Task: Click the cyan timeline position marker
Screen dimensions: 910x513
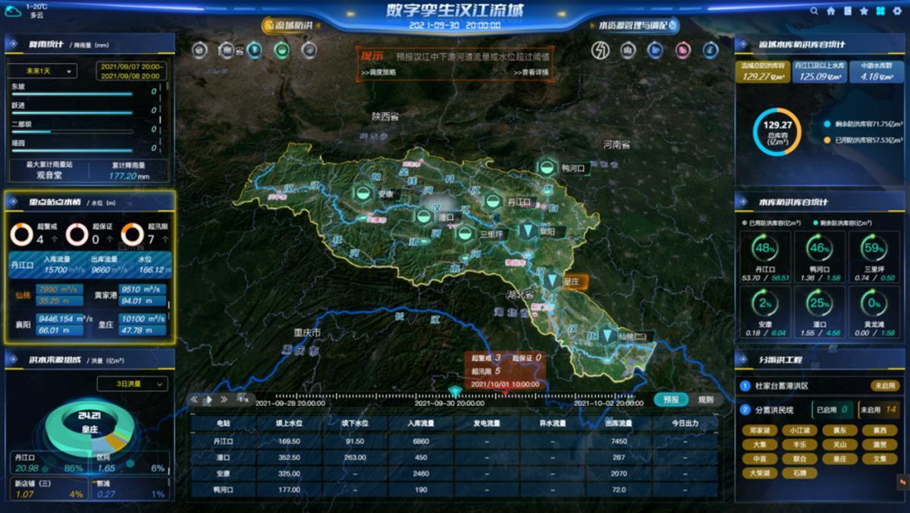Action: (455, 391)
